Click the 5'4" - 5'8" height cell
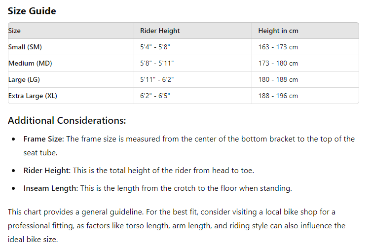This screenshot has width=371, height=249. click(155, 47)
